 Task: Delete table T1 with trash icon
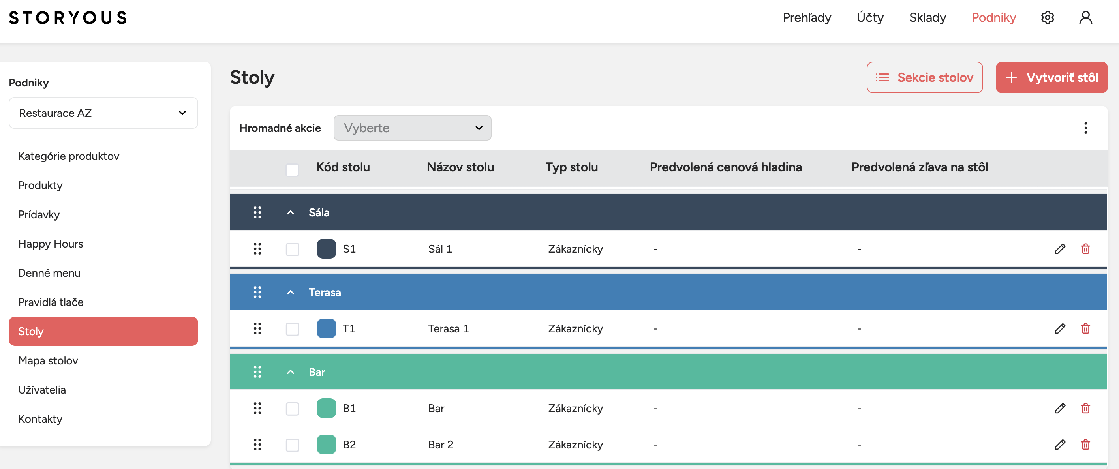coord(1085,329)
